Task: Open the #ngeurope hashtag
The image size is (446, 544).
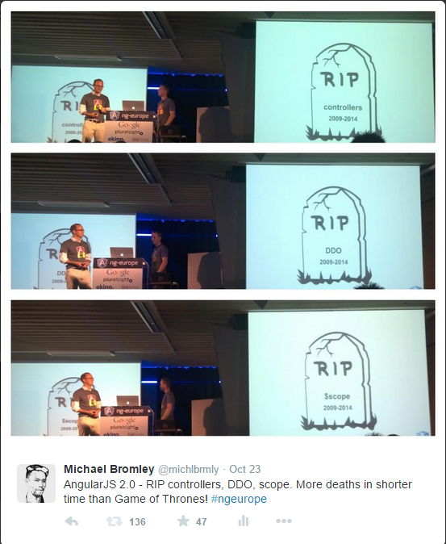Action: tap(239, 499)
